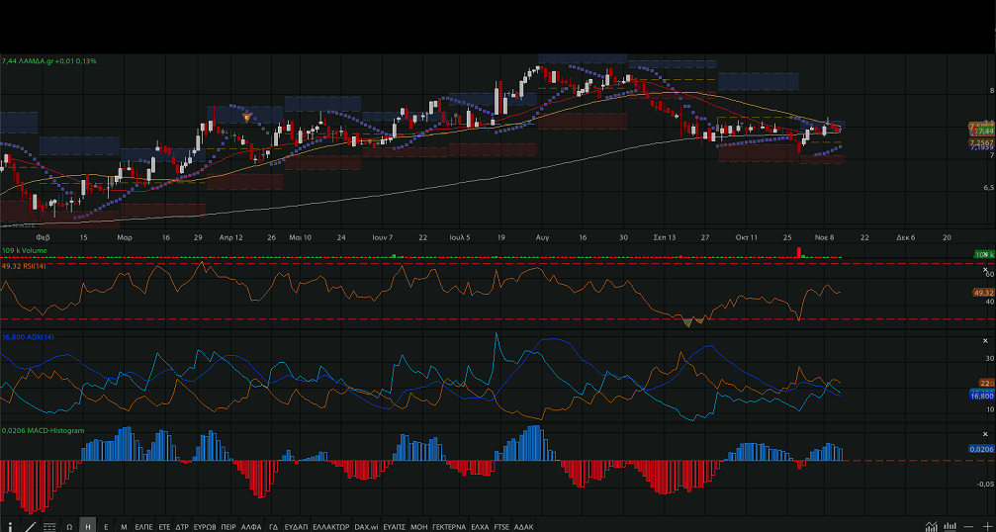Viewport: 996px width, 532px height.
Task: Select the DAX.wi symbol tab
Action: pyautogui.click(x=365, y=527)
